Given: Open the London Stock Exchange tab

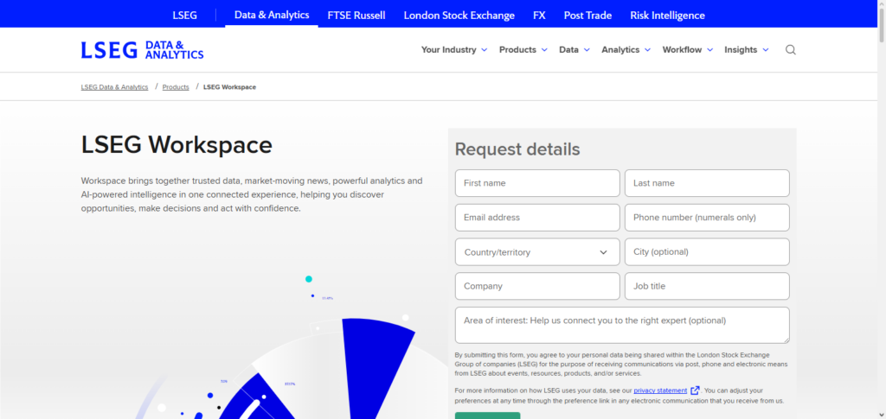Looking at the screenshot, I should pos(459,16).
